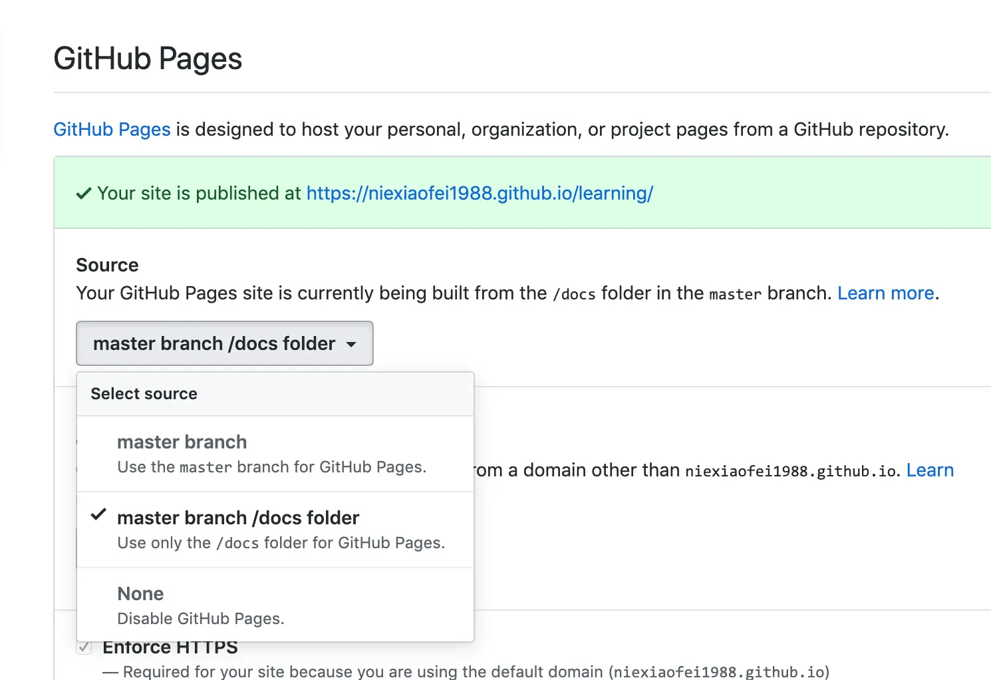Open the master branch /docs folder dropdown button
This screenshot has height=680, width=991.
(x=225, y=343)
